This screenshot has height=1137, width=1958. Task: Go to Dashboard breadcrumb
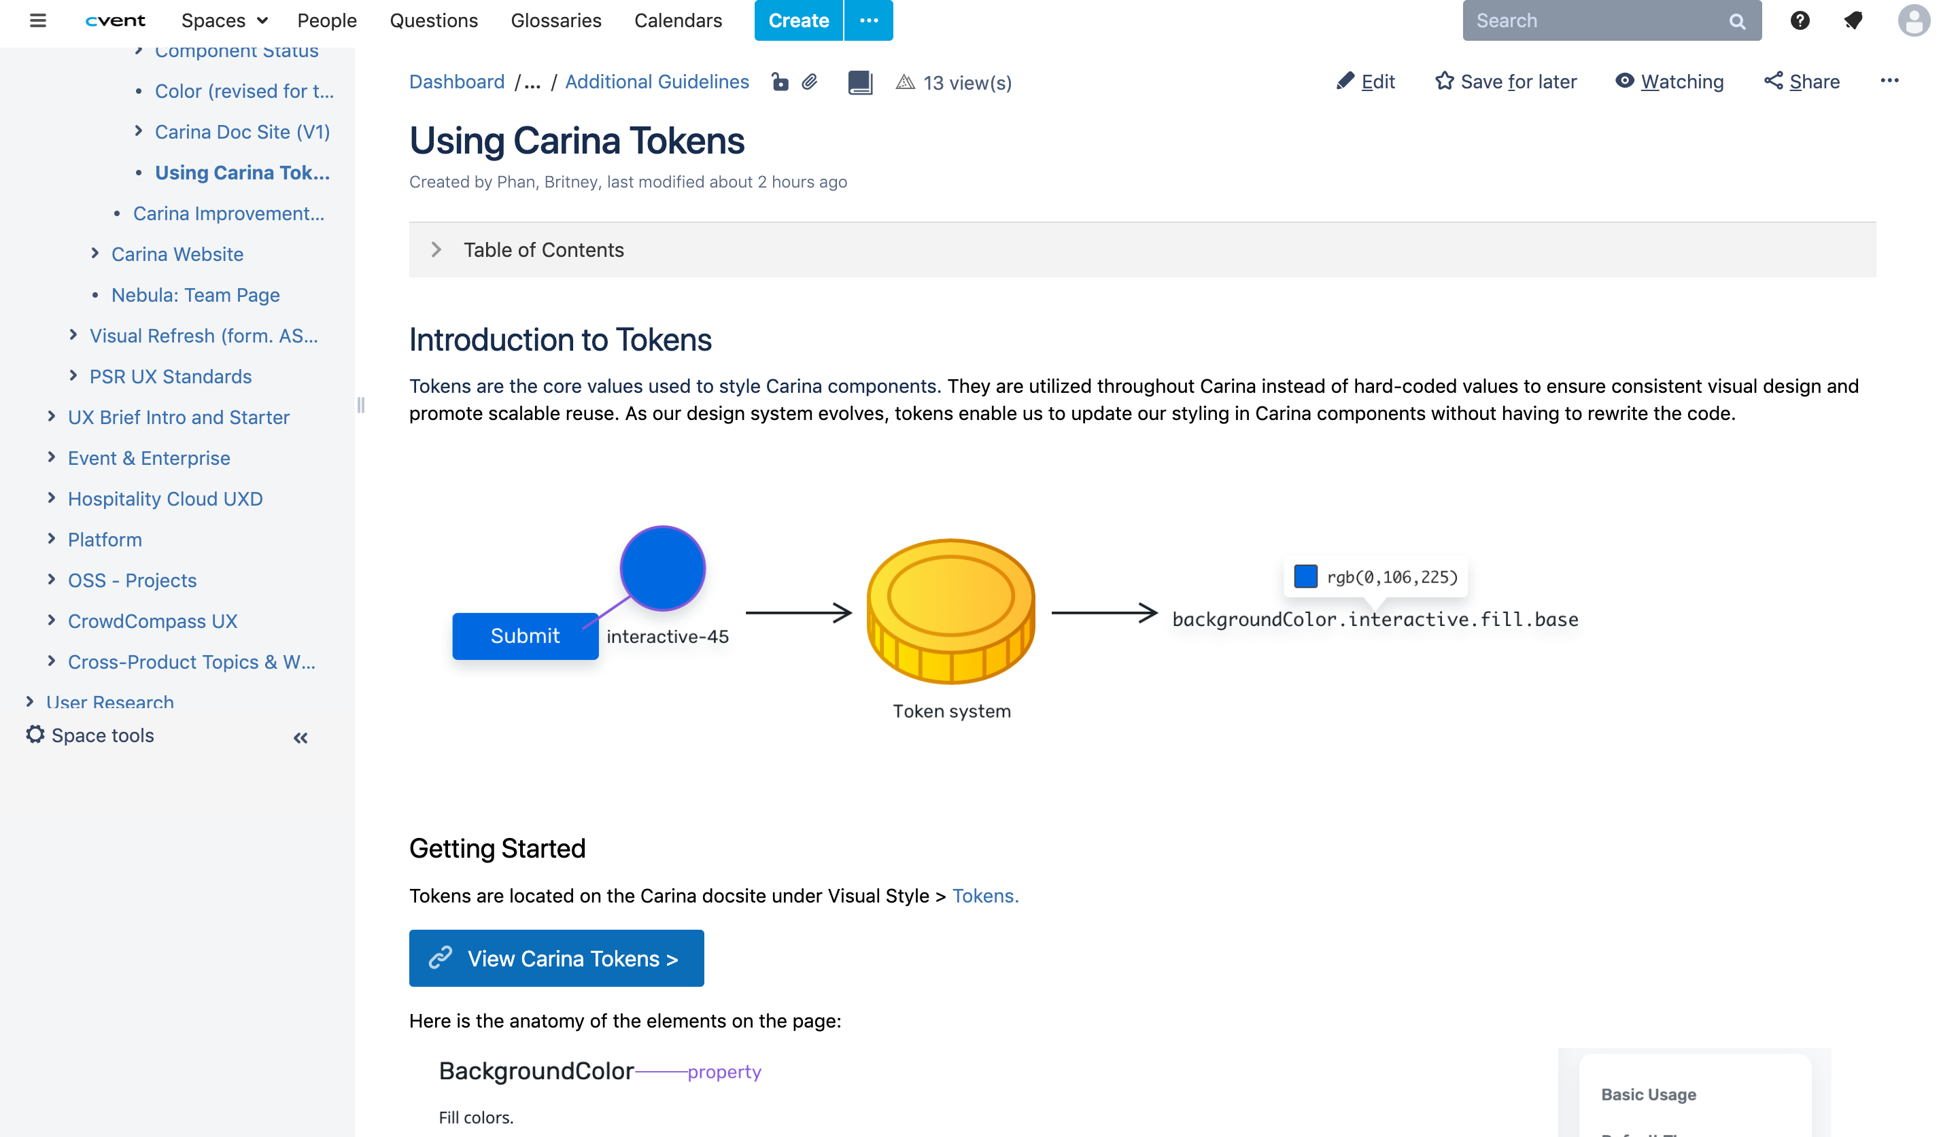(457, 82)
